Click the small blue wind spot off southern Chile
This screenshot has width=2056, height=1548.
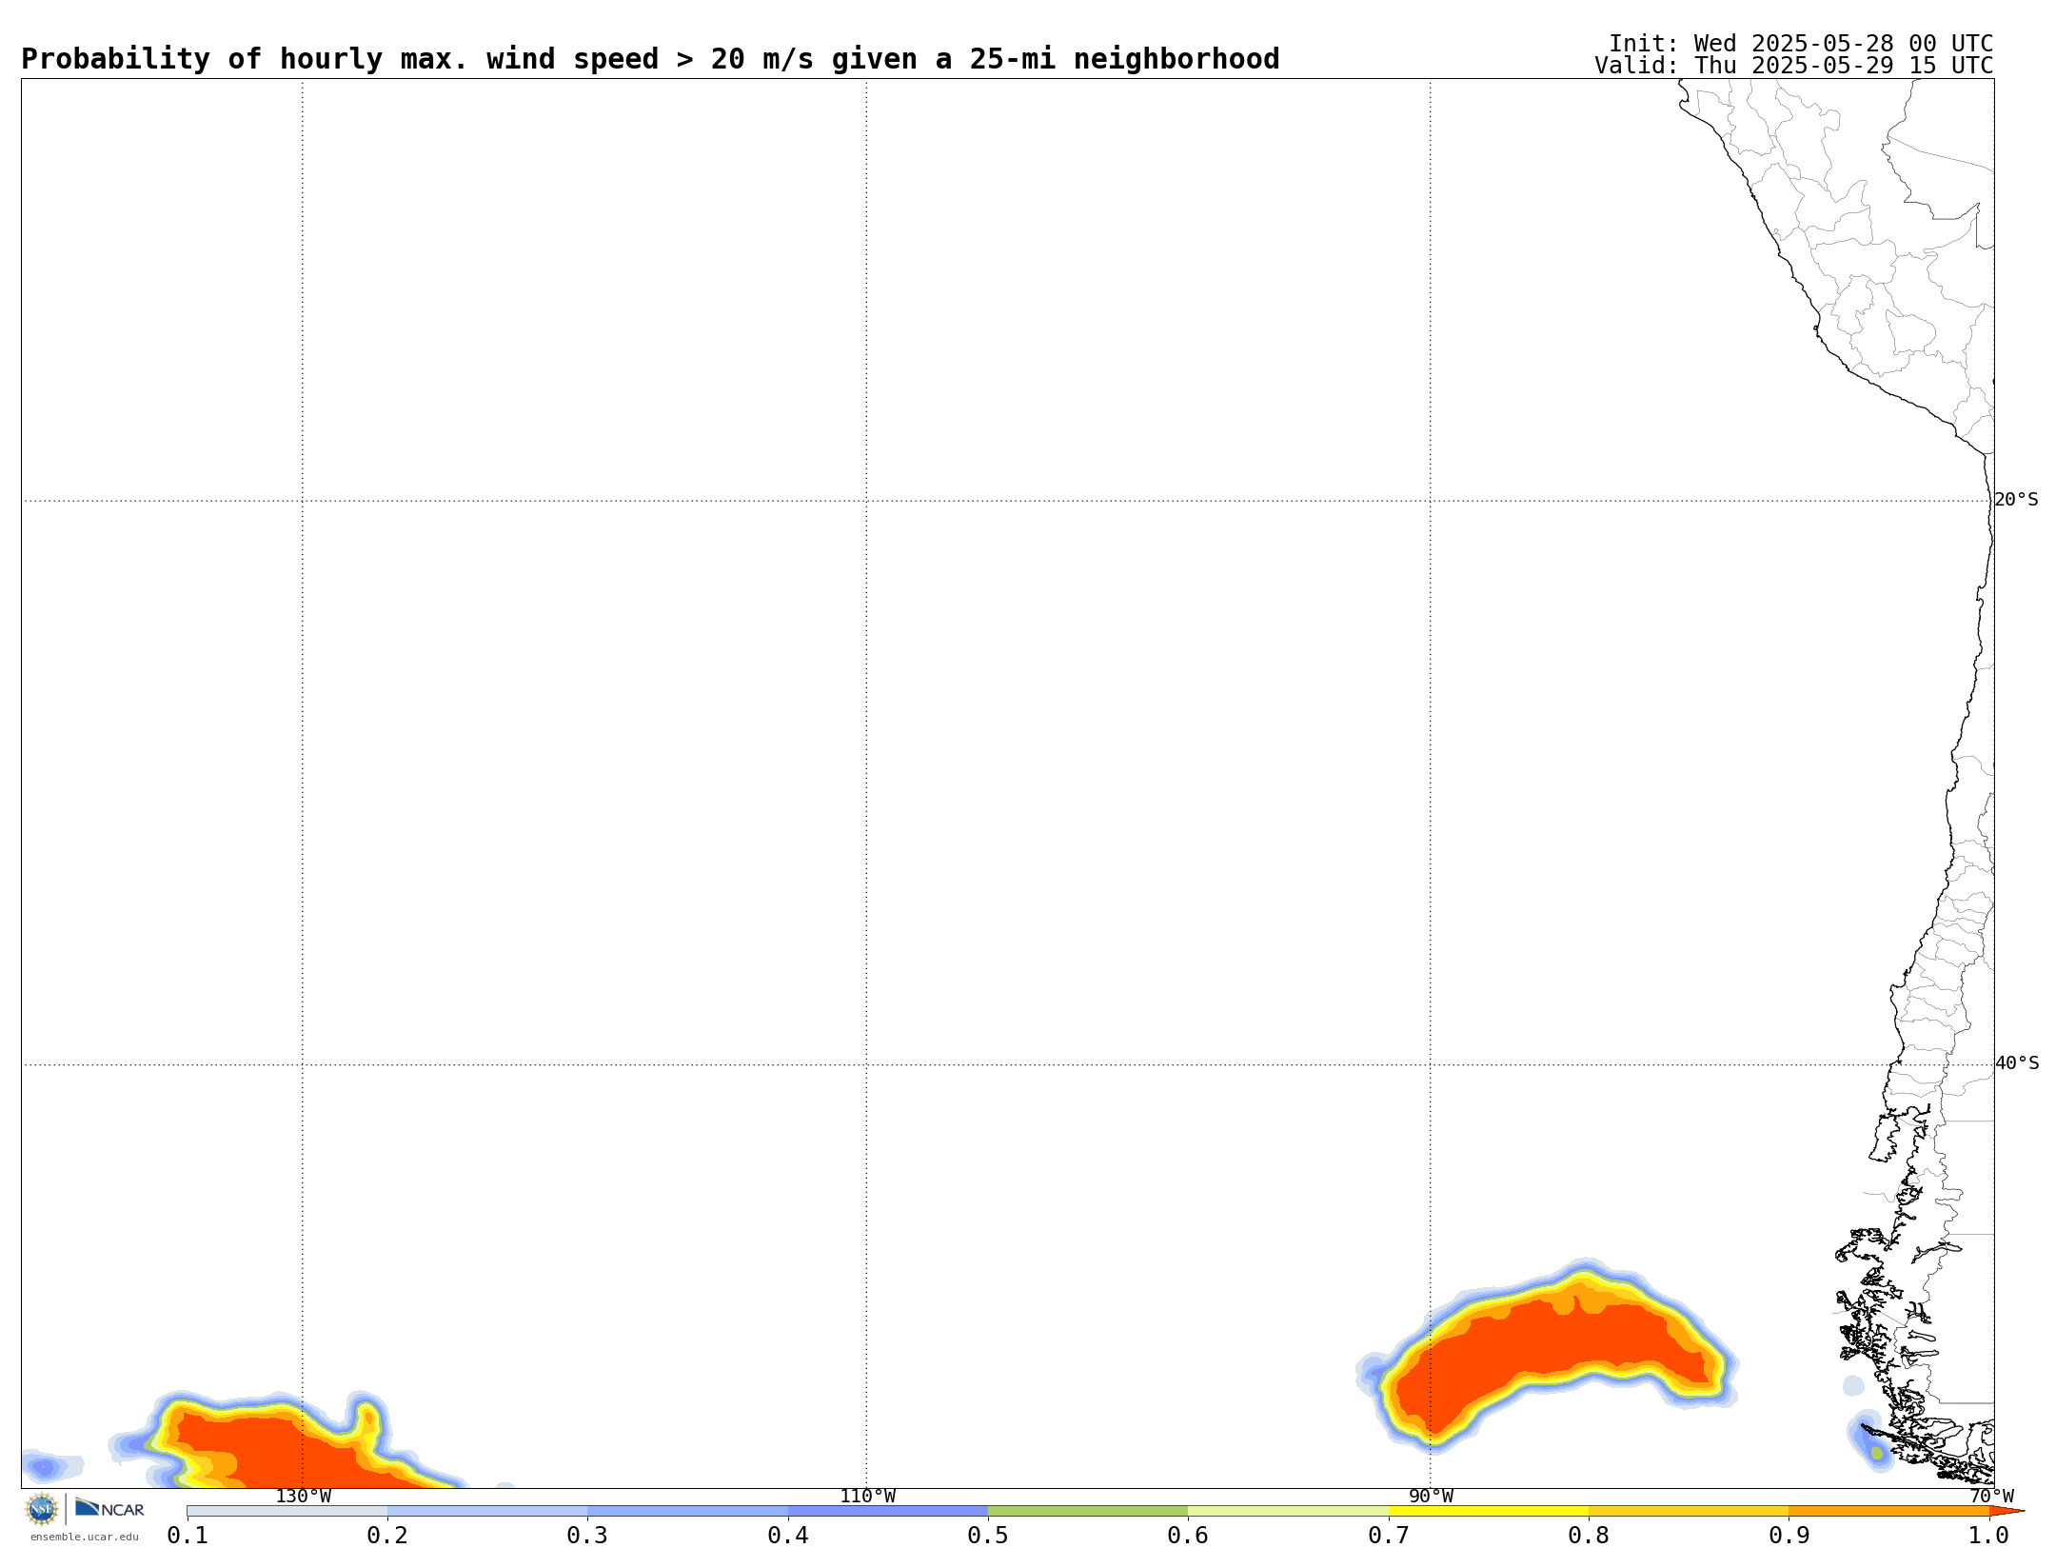tap(1871, 1441)
